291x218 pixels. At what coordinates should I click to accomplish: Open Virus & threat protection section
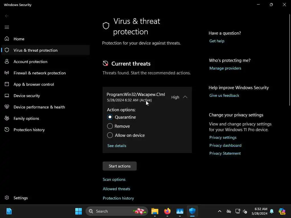(45, 50)
